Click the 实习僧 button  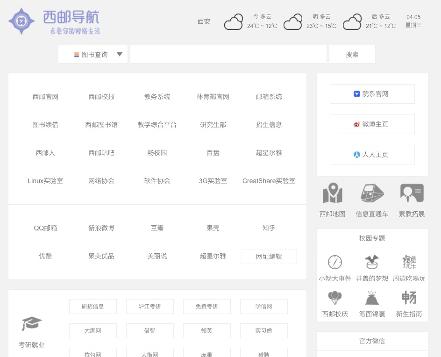(264, 331)
